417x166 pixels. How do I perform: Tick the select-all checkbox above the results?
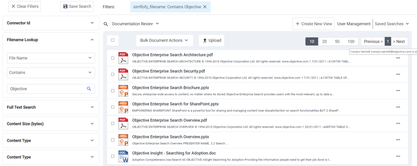coord(113,40)
